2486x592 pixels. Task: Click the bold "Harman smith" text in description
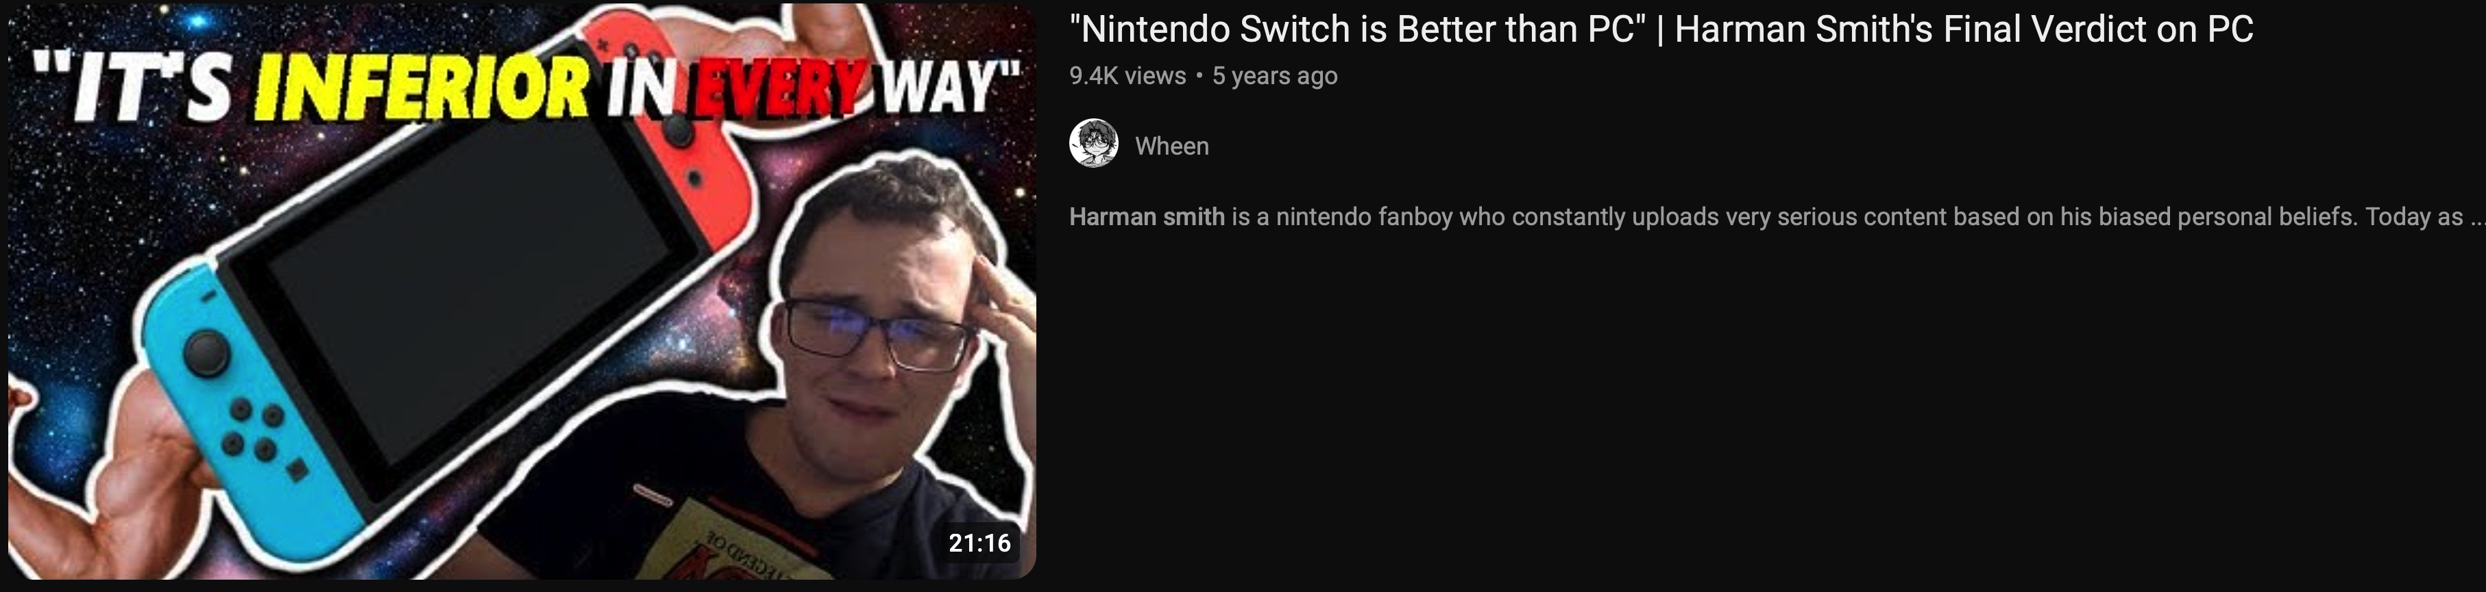pos(1147,216)
